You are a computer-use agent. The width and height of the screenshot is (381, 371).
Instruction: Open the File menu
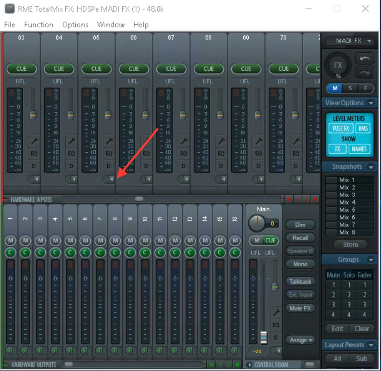click(x=10, y=25)
